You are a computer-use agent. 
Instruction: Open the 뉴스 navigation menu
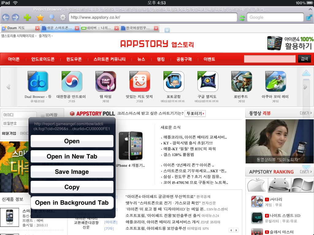(141, 59)
